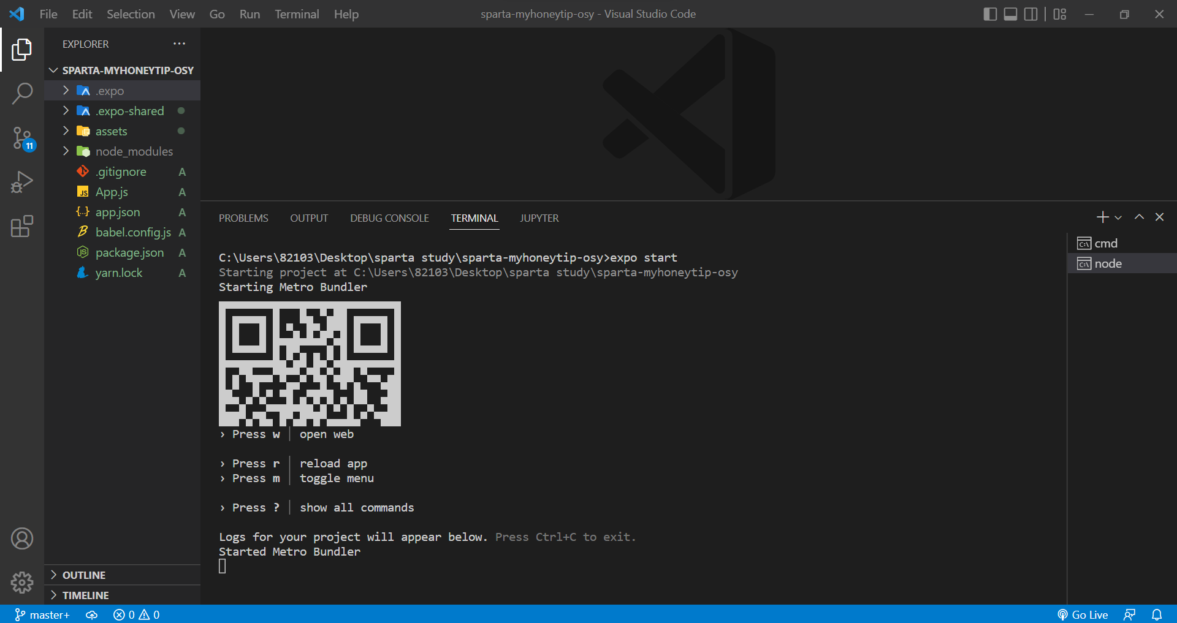Click the .gitignore file icon
Screen dimensions: 1177x623
pos(83,172)
